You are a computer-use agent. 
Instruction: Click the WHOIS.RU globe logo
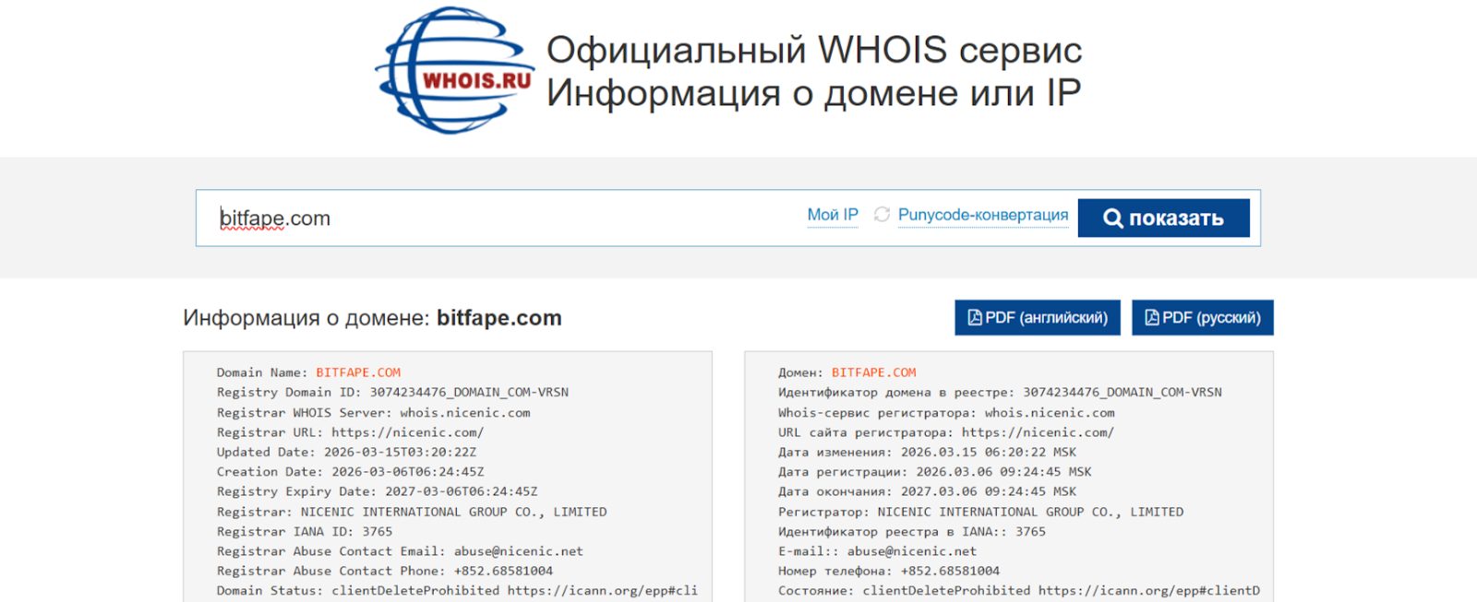pos(455,71)
